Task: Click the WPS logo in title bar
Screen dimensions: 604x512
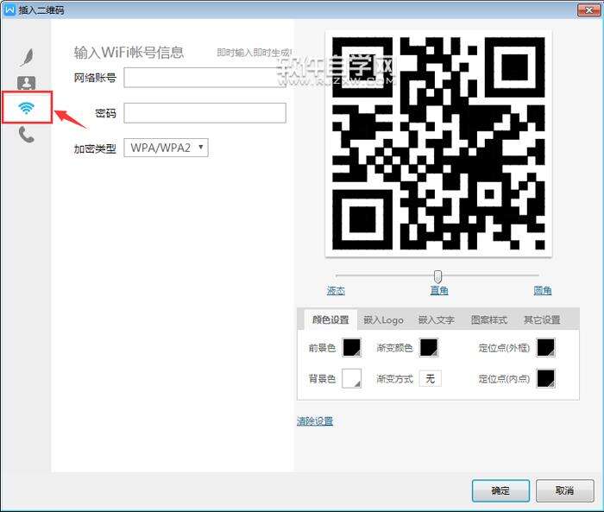Action: 9,9
